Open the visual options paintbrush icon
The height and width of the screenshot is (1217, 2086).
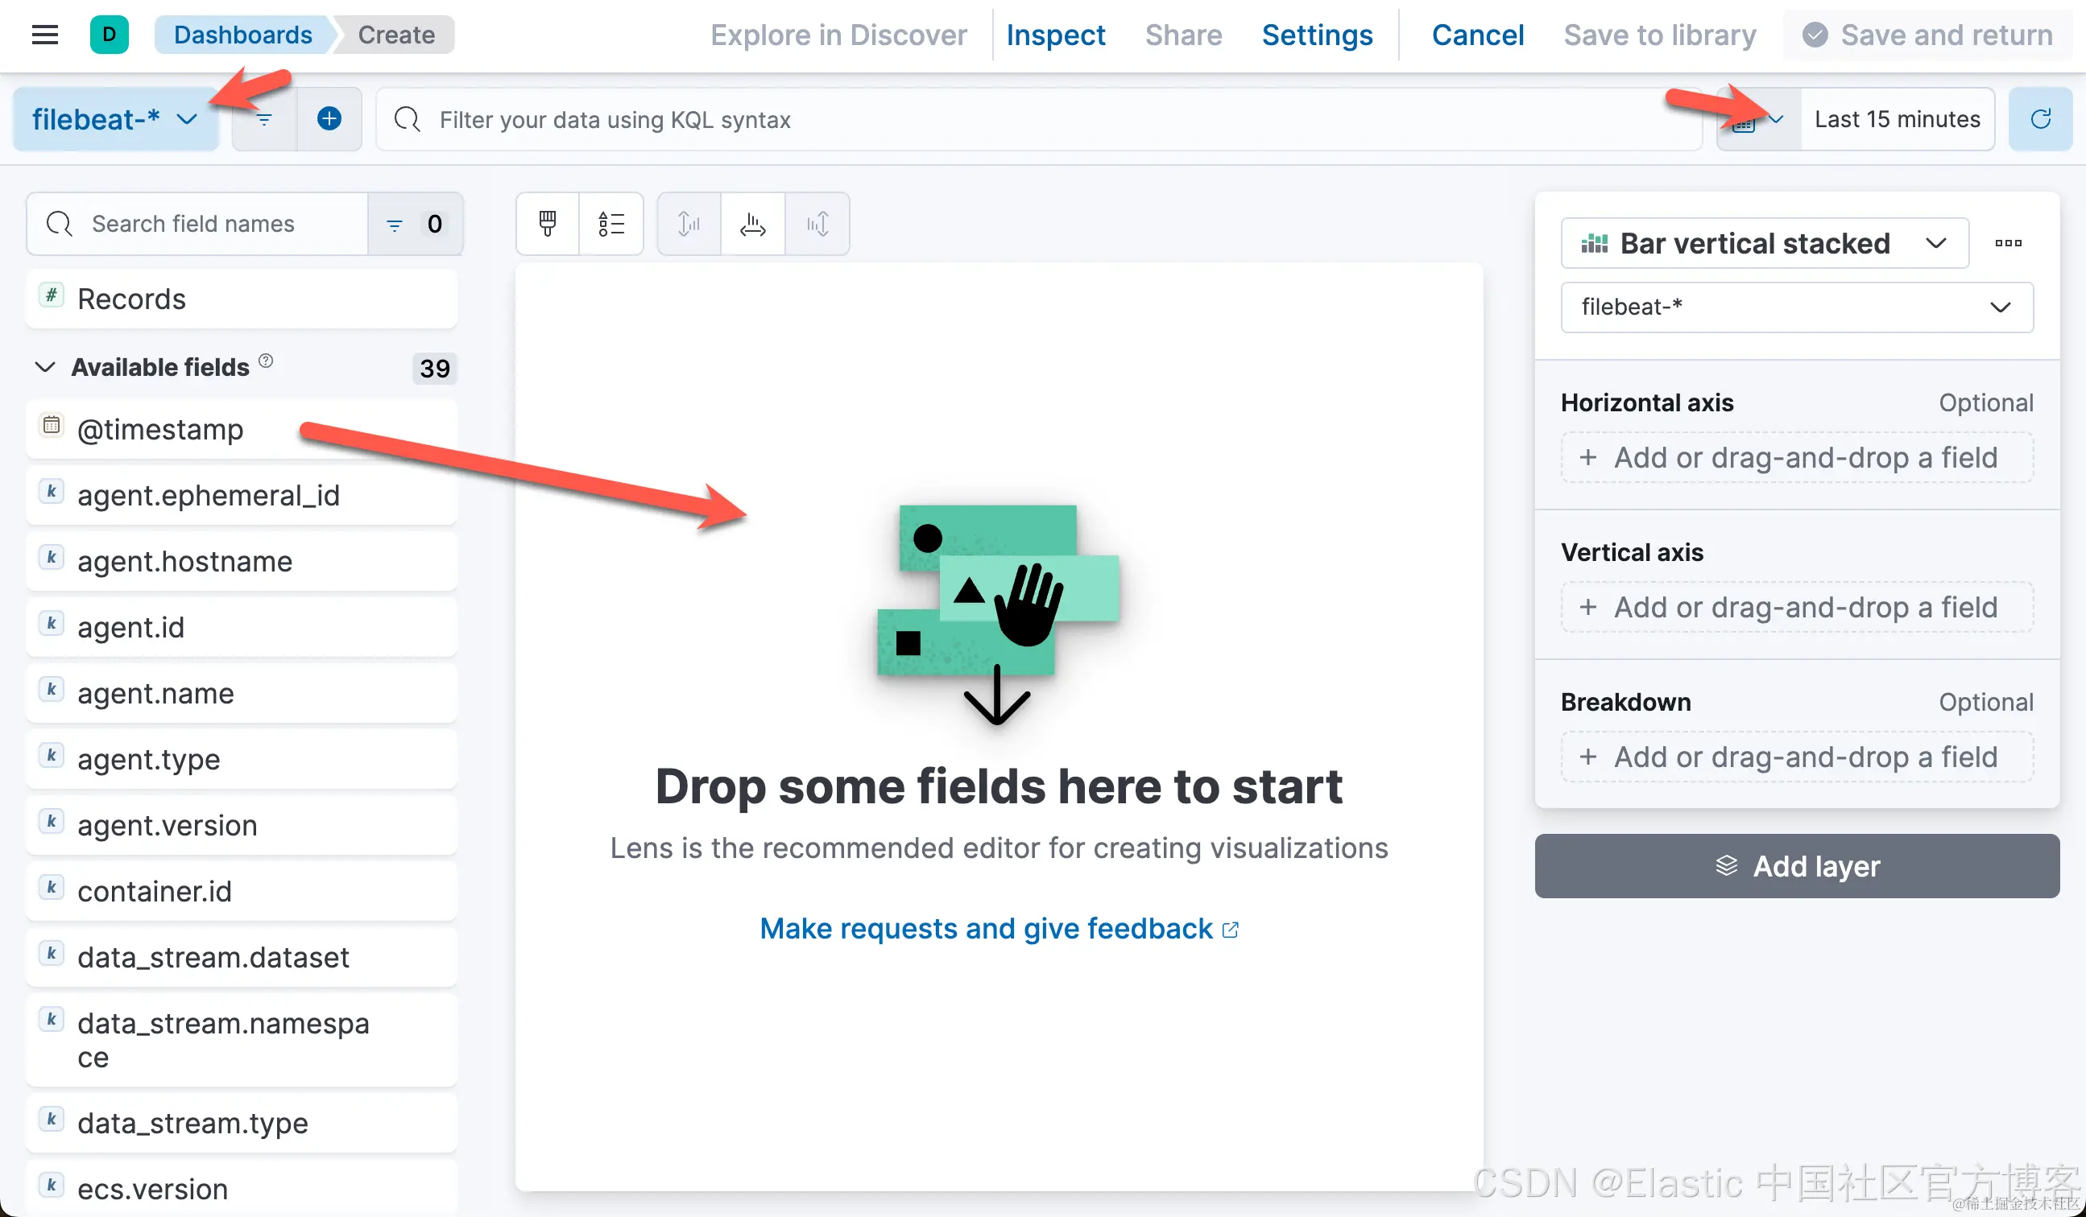coord(547,224)
